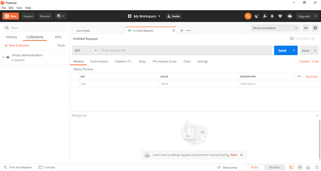This screenshot has height=171, width=321.
Task: Expand the Arlula Demonstration collection
Action: point(3,57)
